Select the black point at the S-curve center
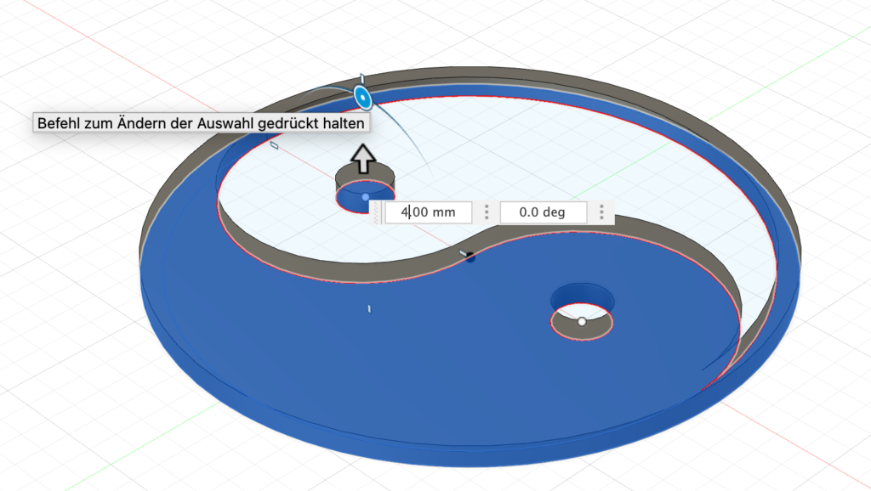The width and height of the screenshot is (871, 491). tap(470, 257)
